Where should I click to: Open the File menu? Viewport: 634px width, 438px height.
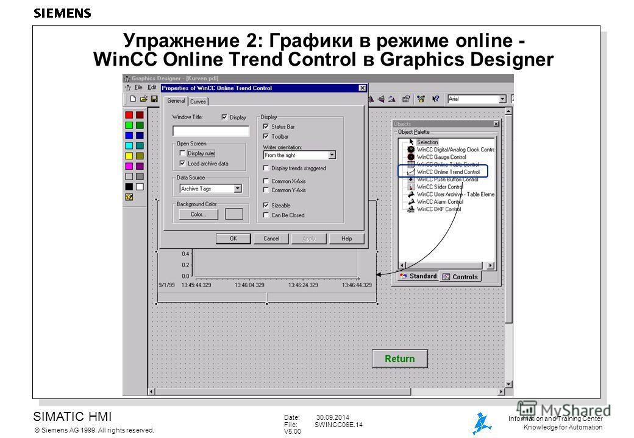(138, 88)
